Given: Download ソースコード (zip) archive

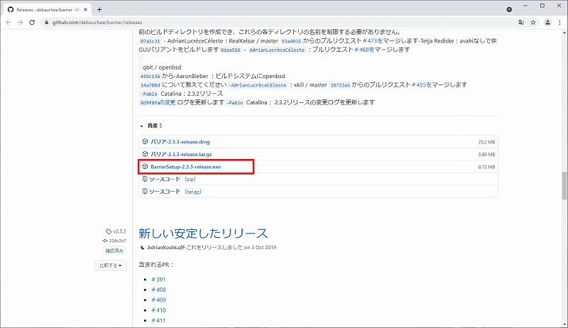Looking at the screenshot, I should pos(173,179).
